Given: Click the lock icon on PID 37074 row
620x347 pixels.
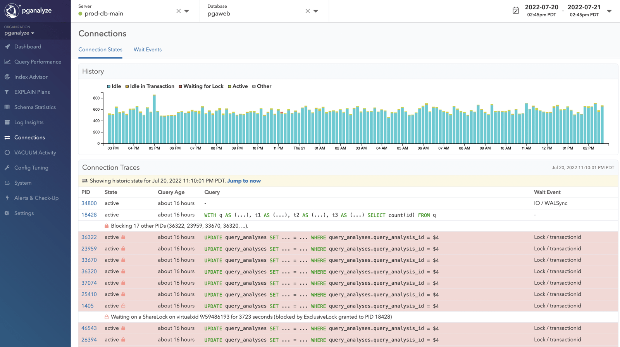Looking at the screenshot, I should pos(123,283).
